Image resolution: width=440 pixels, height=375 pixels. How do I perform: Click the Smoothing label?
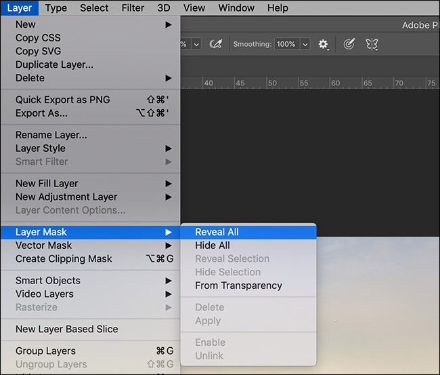click(252, 44)
